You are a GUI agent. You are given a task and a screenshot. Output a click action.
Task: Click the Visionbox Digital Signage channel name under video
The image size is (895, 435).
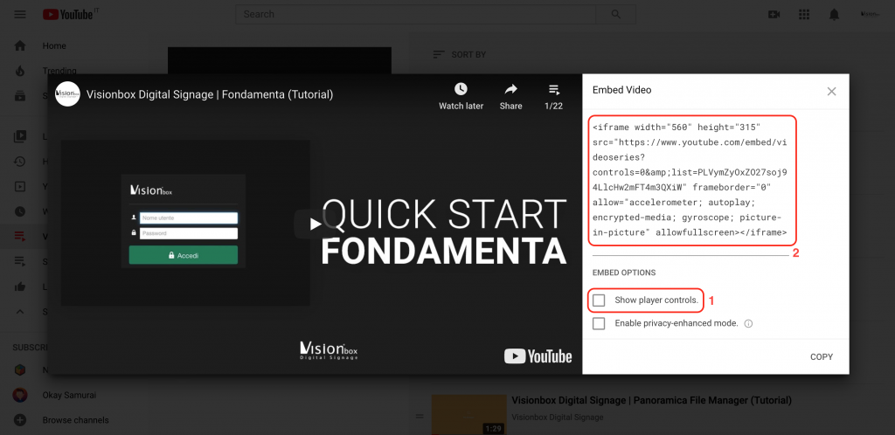click(x=557, y=418)
